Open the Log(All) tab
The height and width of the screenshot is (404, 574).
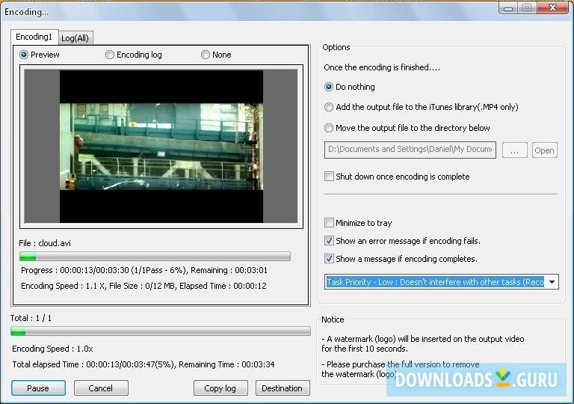coord(75,38)
